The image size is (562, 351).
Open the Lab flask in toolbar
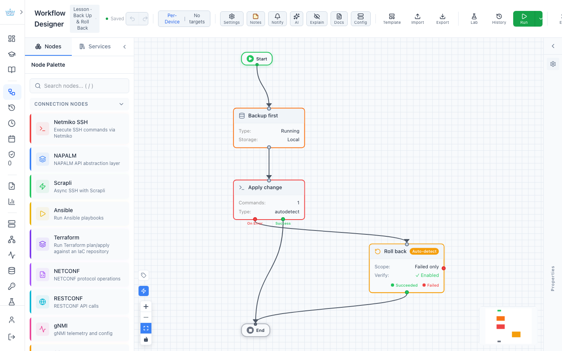474,19
